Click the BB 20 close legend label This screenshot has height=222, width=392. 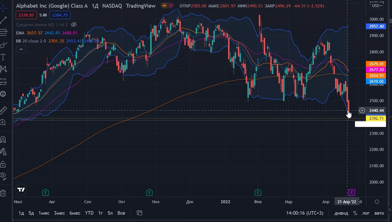31,41
